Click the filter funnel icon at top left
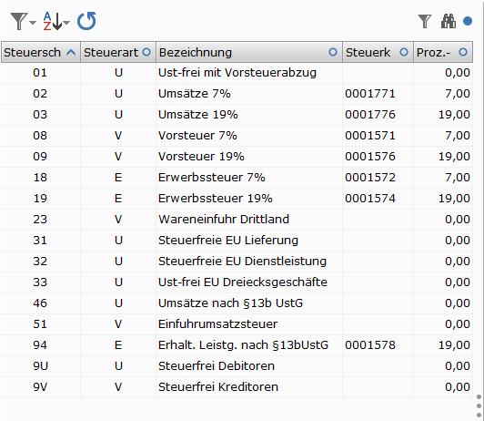Viewport: 484px width, 421px height. 18,21
